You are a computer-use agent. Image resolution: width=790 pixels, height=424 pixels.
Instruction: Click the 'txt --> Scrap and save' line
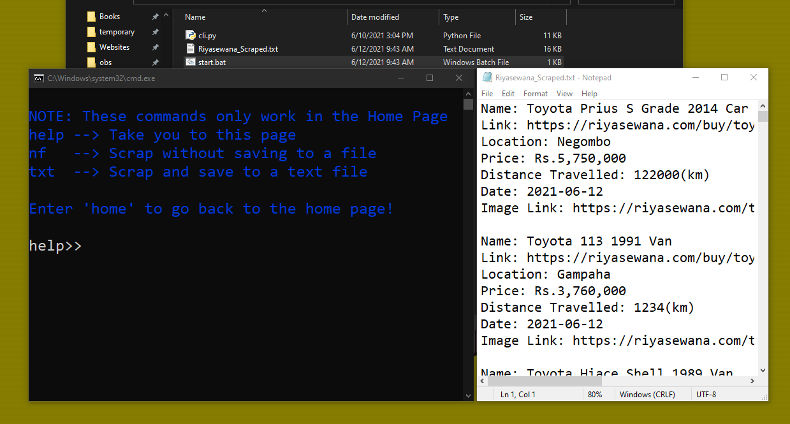pyautogui.click(x=198, y=172)
